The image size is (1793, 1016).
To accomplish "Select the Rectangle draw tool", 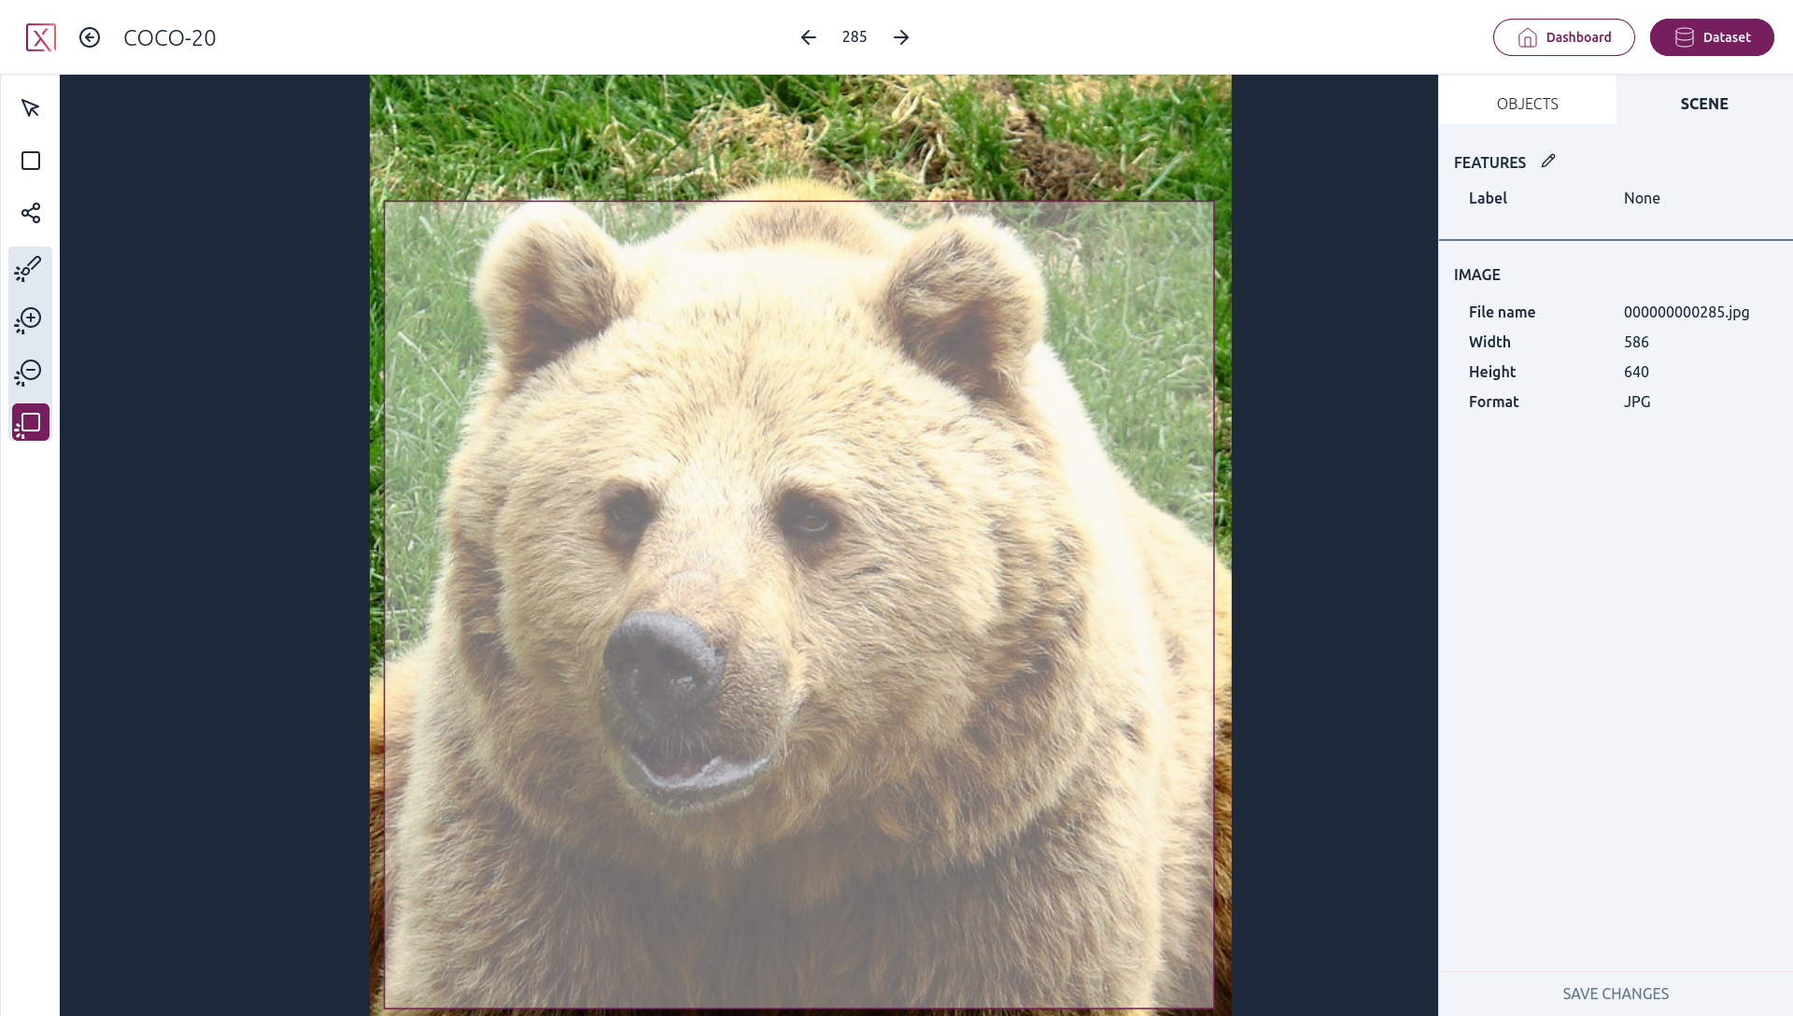I will pos(31,160).
